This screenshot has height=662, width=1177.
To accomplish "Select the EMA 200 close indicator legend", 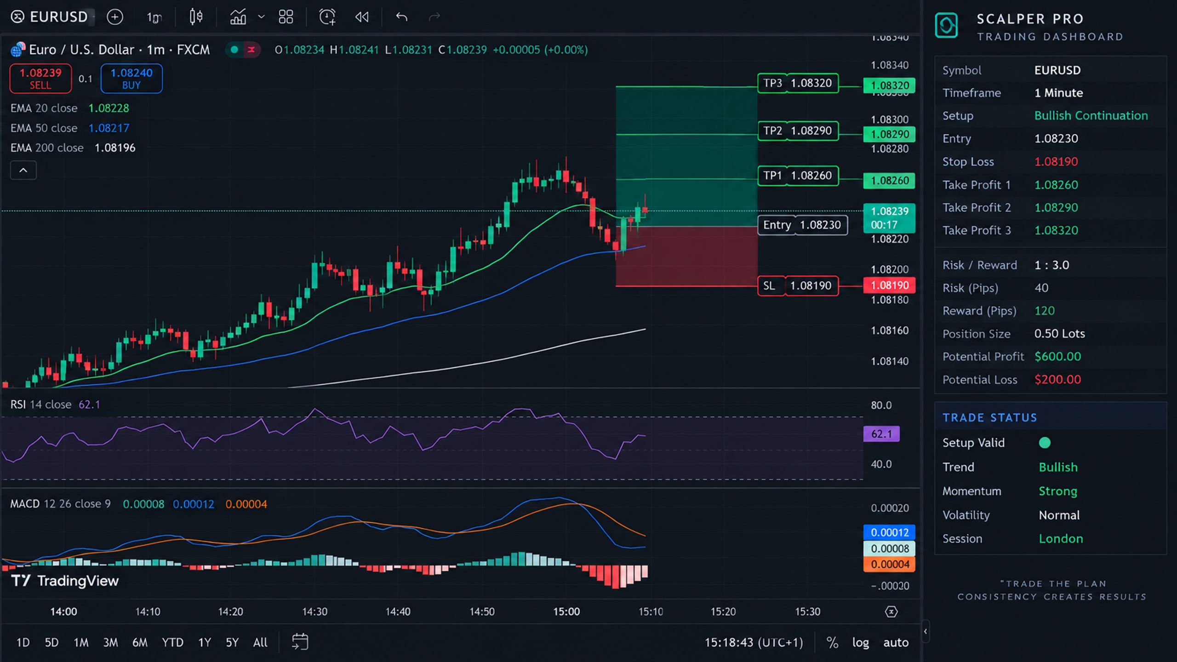I will (x=73, y=148).
